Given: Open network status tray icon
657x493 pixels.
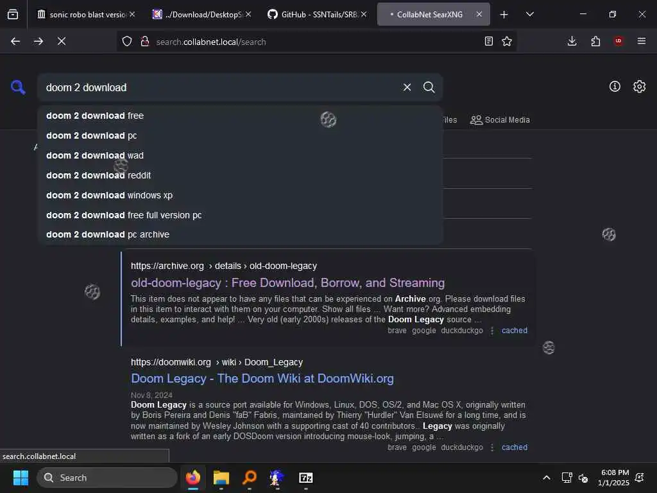Looking at the screenshot, I should click(567, 478).
